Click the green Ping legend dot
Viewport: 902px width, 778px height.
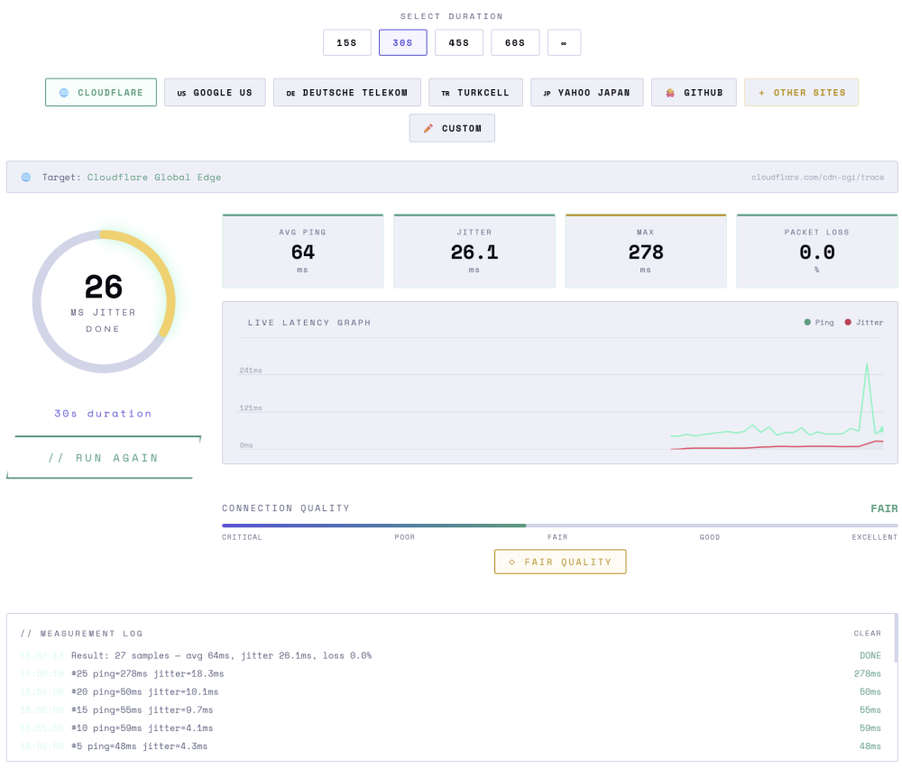pos(807,322)
